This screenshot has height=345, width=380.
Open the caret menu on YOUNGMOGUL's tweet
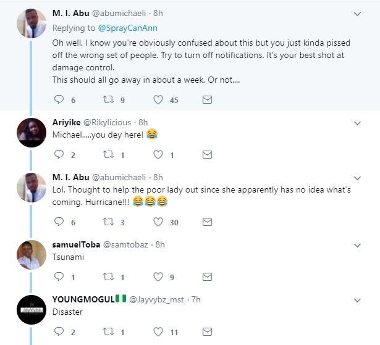point(357,300)
